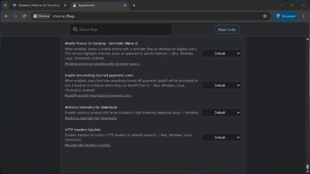Click the chrome://flags address bar text
This screenshot has width=310, height=174.
[x=64, y=16]
